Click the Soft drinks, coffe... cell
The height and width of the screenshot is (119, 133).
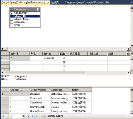61,94
